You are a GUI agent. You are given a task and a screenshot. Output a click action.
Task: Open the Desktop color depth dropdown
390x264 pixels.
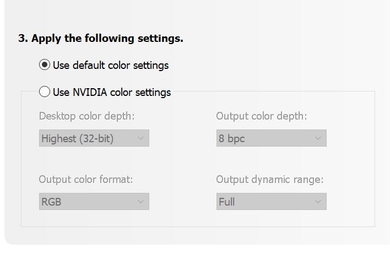94,138
